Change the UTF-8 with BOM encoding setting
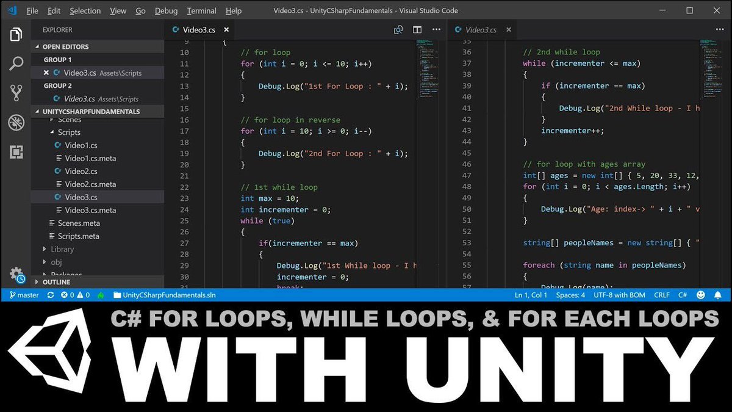 click(619, 295)
